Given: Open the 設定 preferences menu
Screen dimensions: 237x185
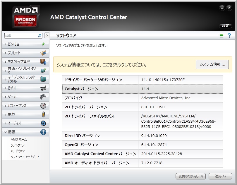Looking at the screenshot, I should (225, 26).
